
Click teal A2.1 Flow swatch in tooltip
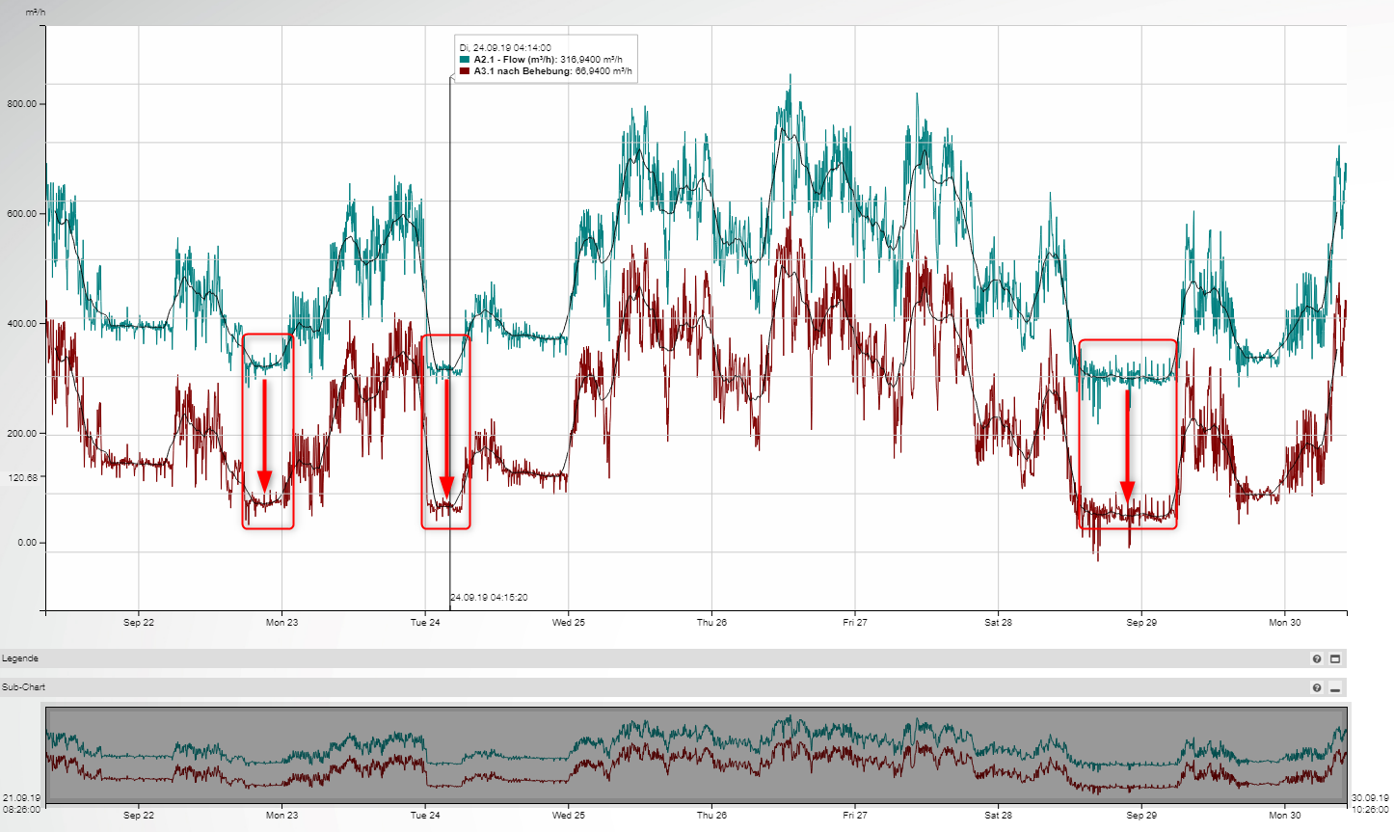(465, 60)
